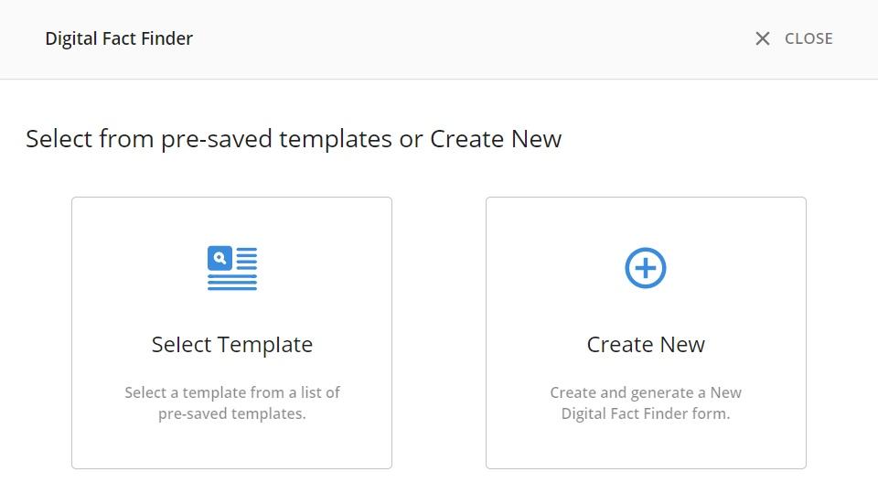This screenshot has width=878, height=504.
Task: Click the magnifier inside the template icon
Action: tap(219, 258)
